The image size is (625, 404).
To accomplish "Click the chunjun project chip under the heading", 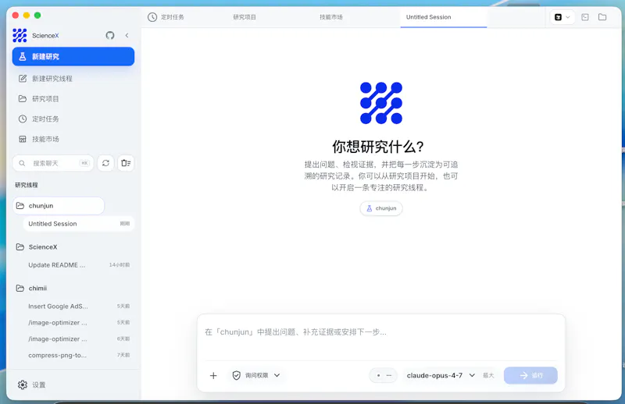I will 381,208.
